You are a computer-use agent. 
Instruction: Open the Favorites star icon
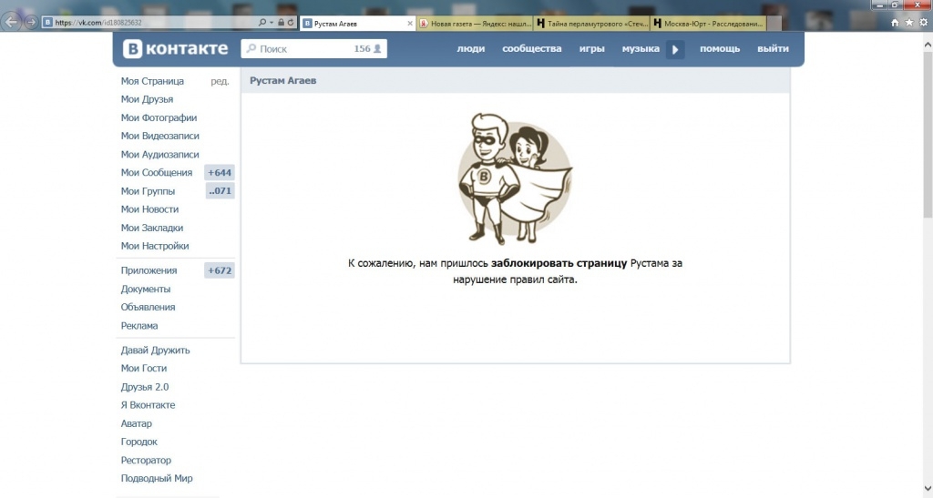909,23
